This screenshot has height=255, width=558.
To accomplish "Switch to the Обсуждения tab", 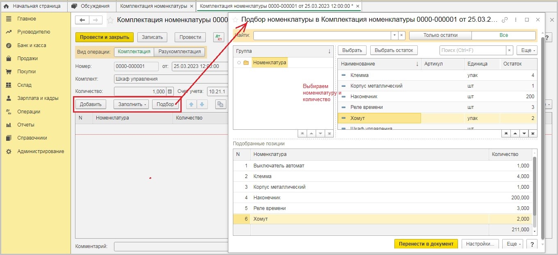I will [91, 6].
